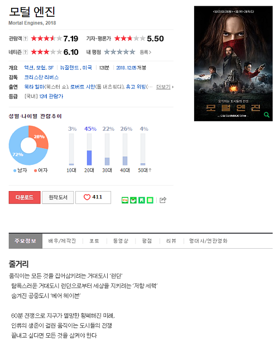Click the yellow memo share icon
This screenshot has height=346, width=279.
click(x=150, y=200)
